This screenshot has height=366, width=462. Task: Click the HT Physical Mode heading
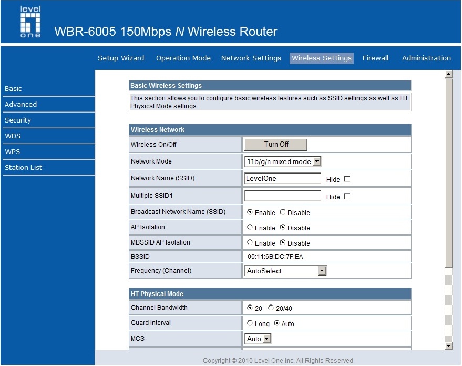coord(157,294)
